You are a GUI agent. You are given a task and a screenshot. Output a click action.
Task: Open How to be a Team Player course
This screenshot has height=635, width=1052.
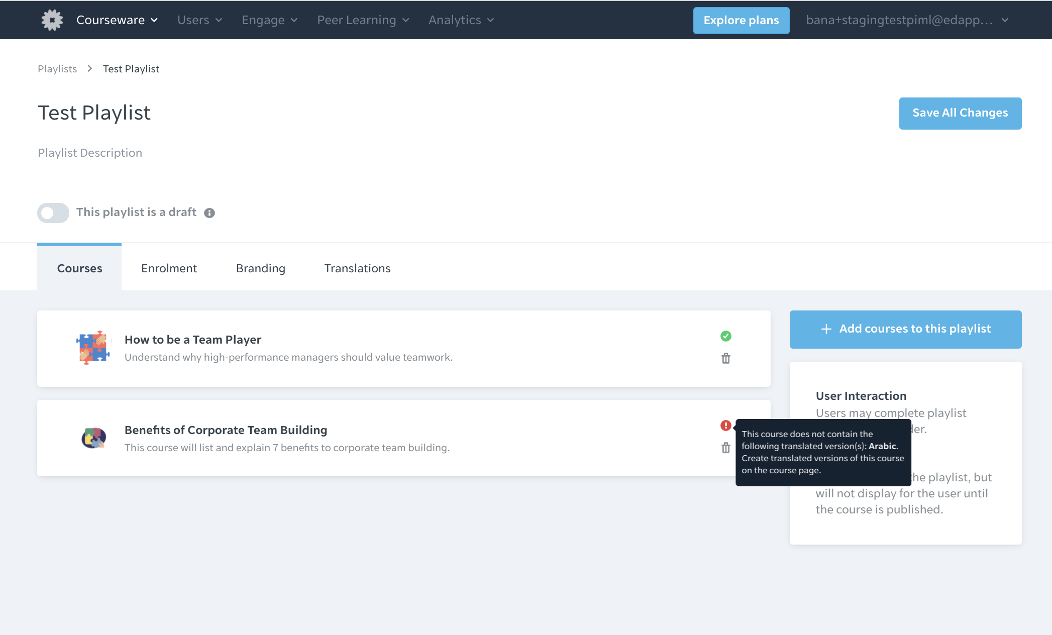pyautogui.click(x=193, y=340)
